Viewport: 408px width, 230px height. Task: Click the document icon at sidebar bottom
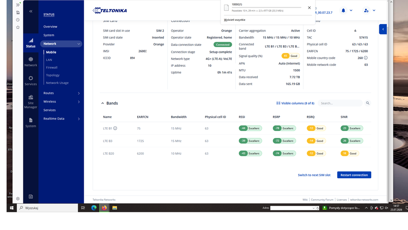(31, 196)
